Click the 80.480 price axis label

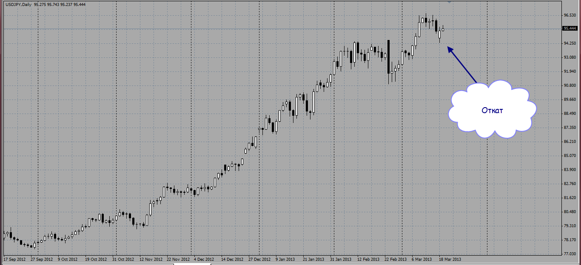click(570, 212)
